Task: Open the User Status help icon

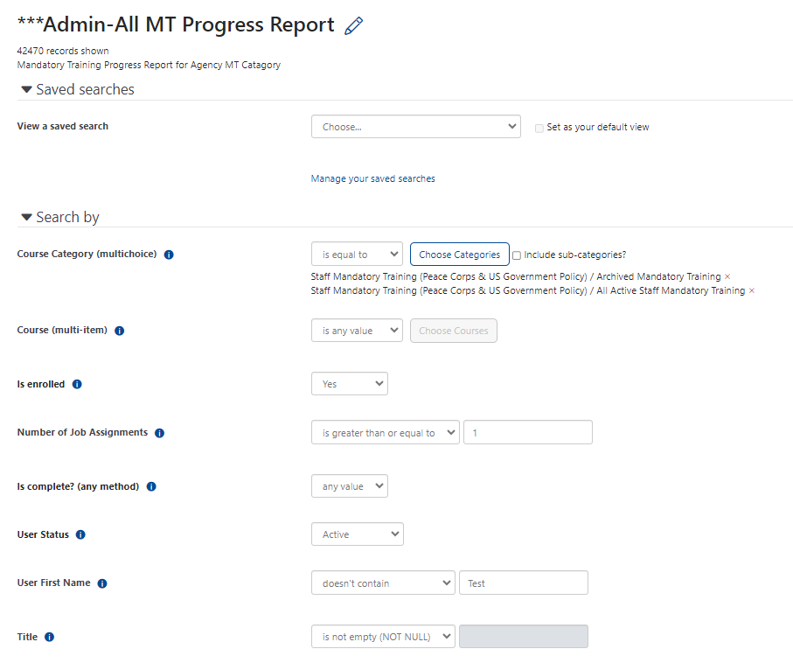Action: click(x=80, y=535)
